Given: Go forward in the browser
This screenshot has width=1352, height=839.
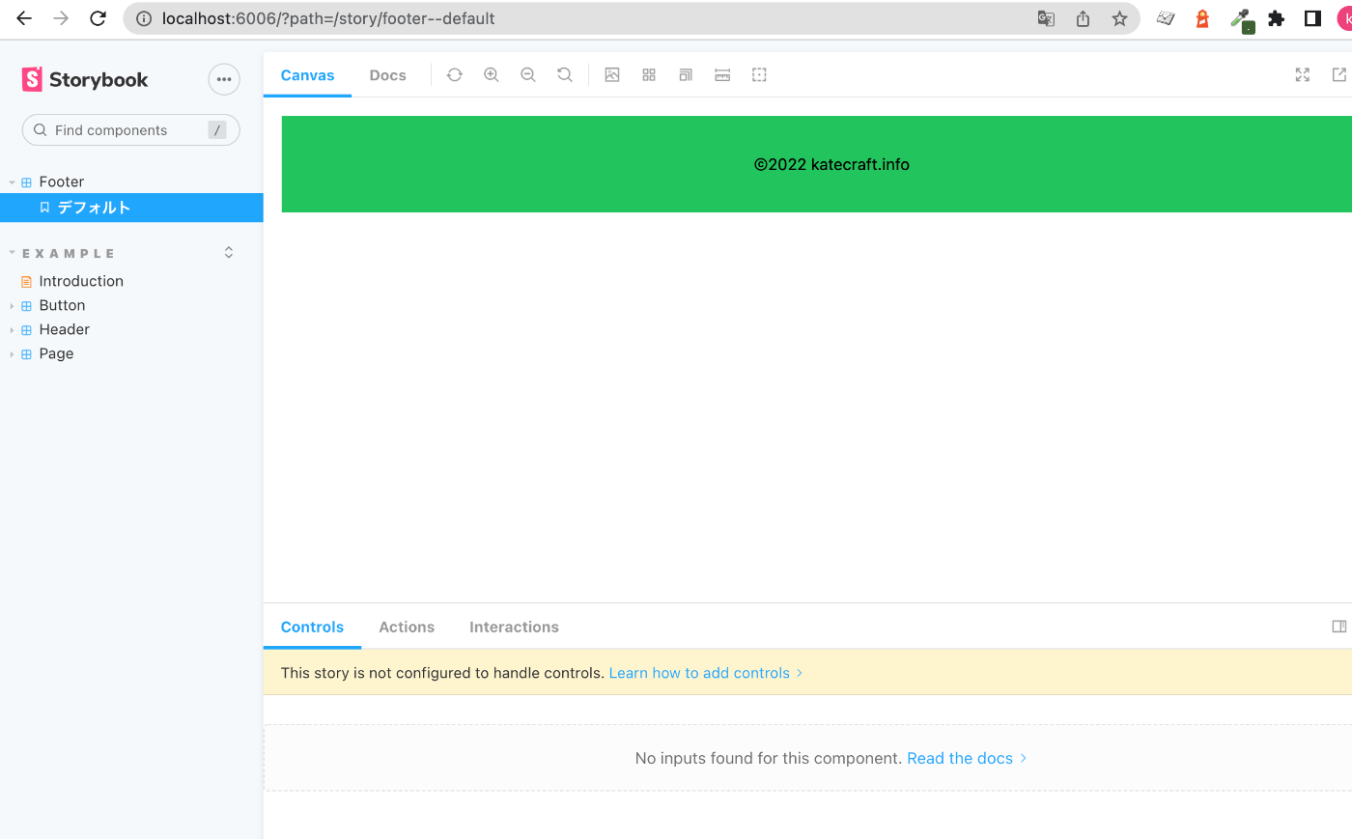Looking at the screenshot, I should coord(61,18).
